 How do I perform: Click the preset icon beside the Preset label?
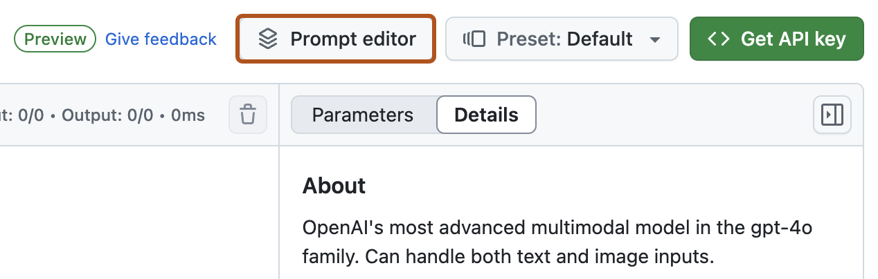click(474, 39)
